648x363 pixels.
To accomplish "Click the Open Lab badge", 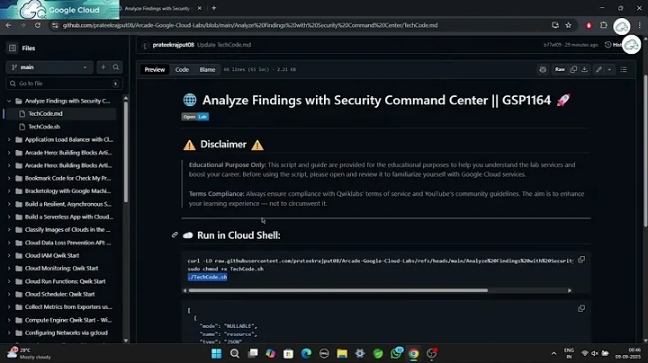I will tap(195, 117).
